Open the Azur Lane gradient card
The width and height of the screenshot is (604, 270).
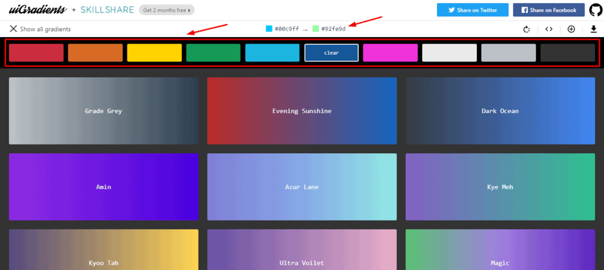coord(302,187)
